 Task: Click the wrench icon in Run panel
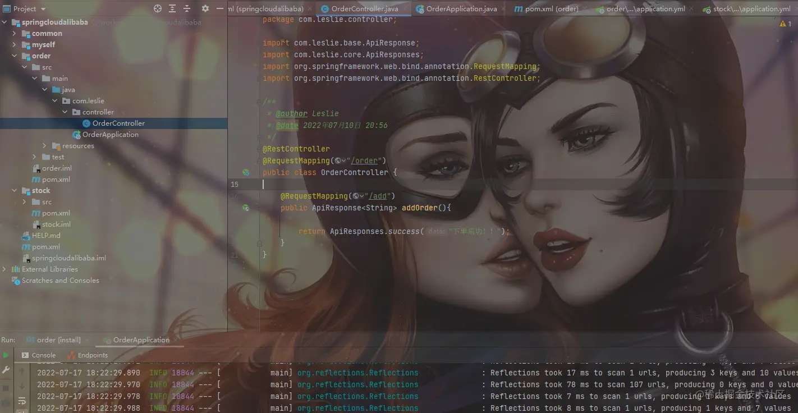coord(6,370)
